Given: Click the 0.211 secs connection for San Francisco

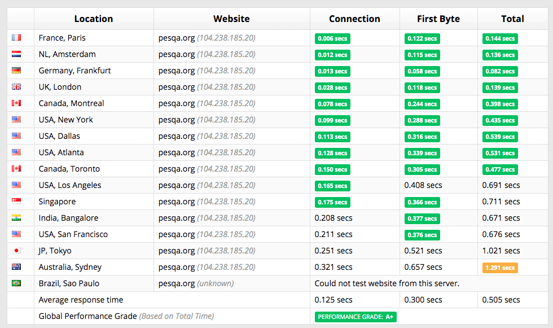Looking at the screenshot, I should click(x=333, y=234).
